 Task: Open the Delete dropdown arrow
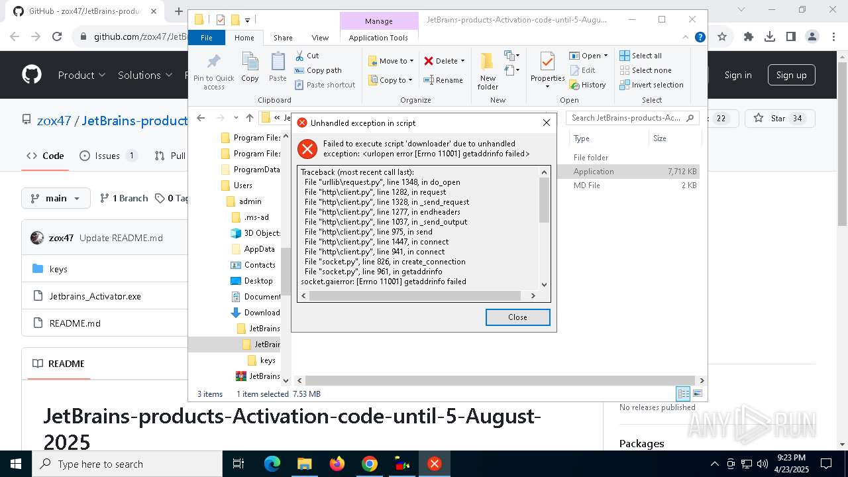tap(462, 61)
